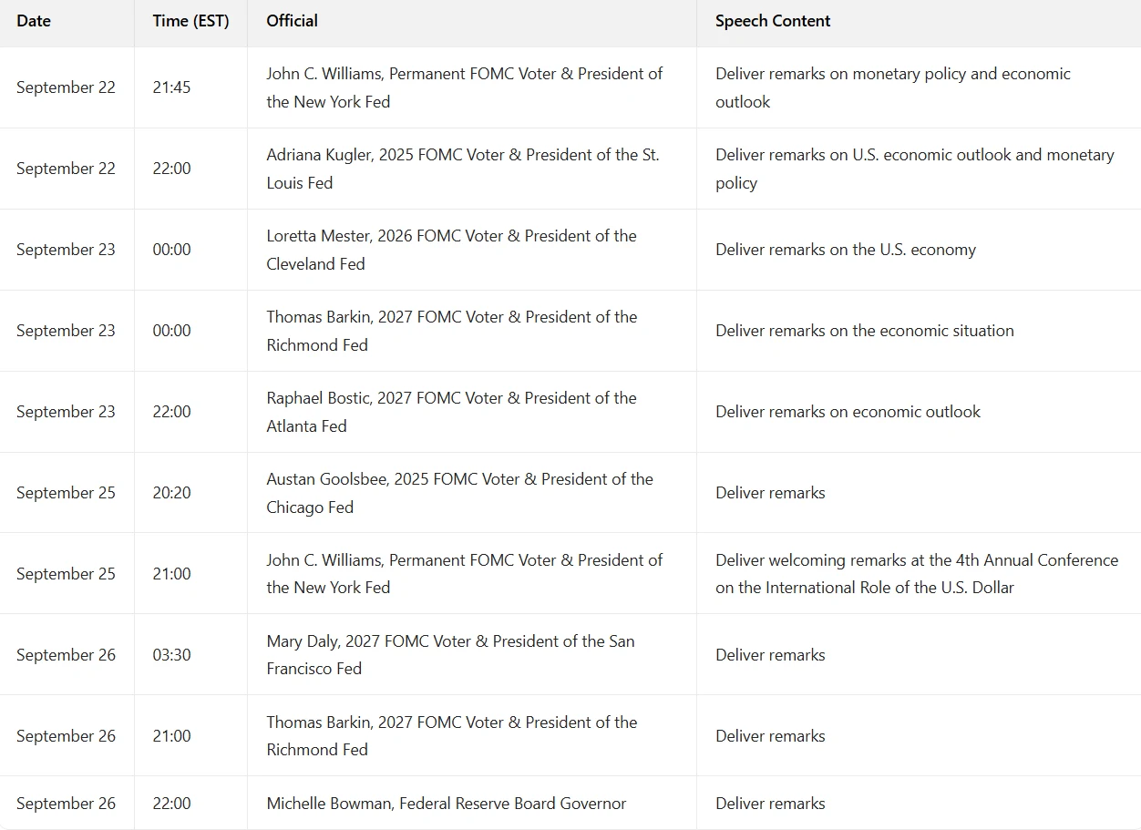Click the Speech Content column header
Screen dimensions: 1141x830
tap(772, 21)
